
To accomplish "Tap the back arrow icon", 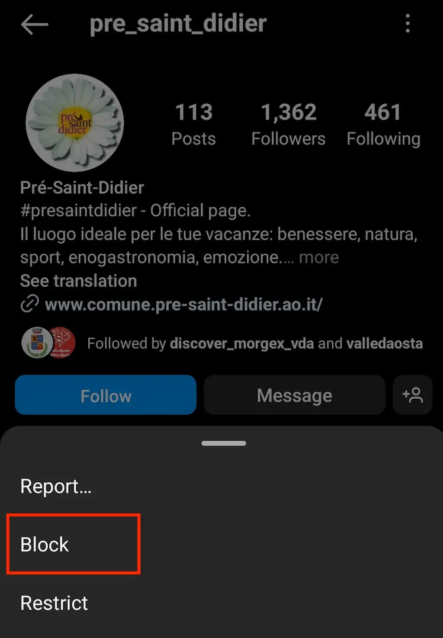I will pos(35,24).
